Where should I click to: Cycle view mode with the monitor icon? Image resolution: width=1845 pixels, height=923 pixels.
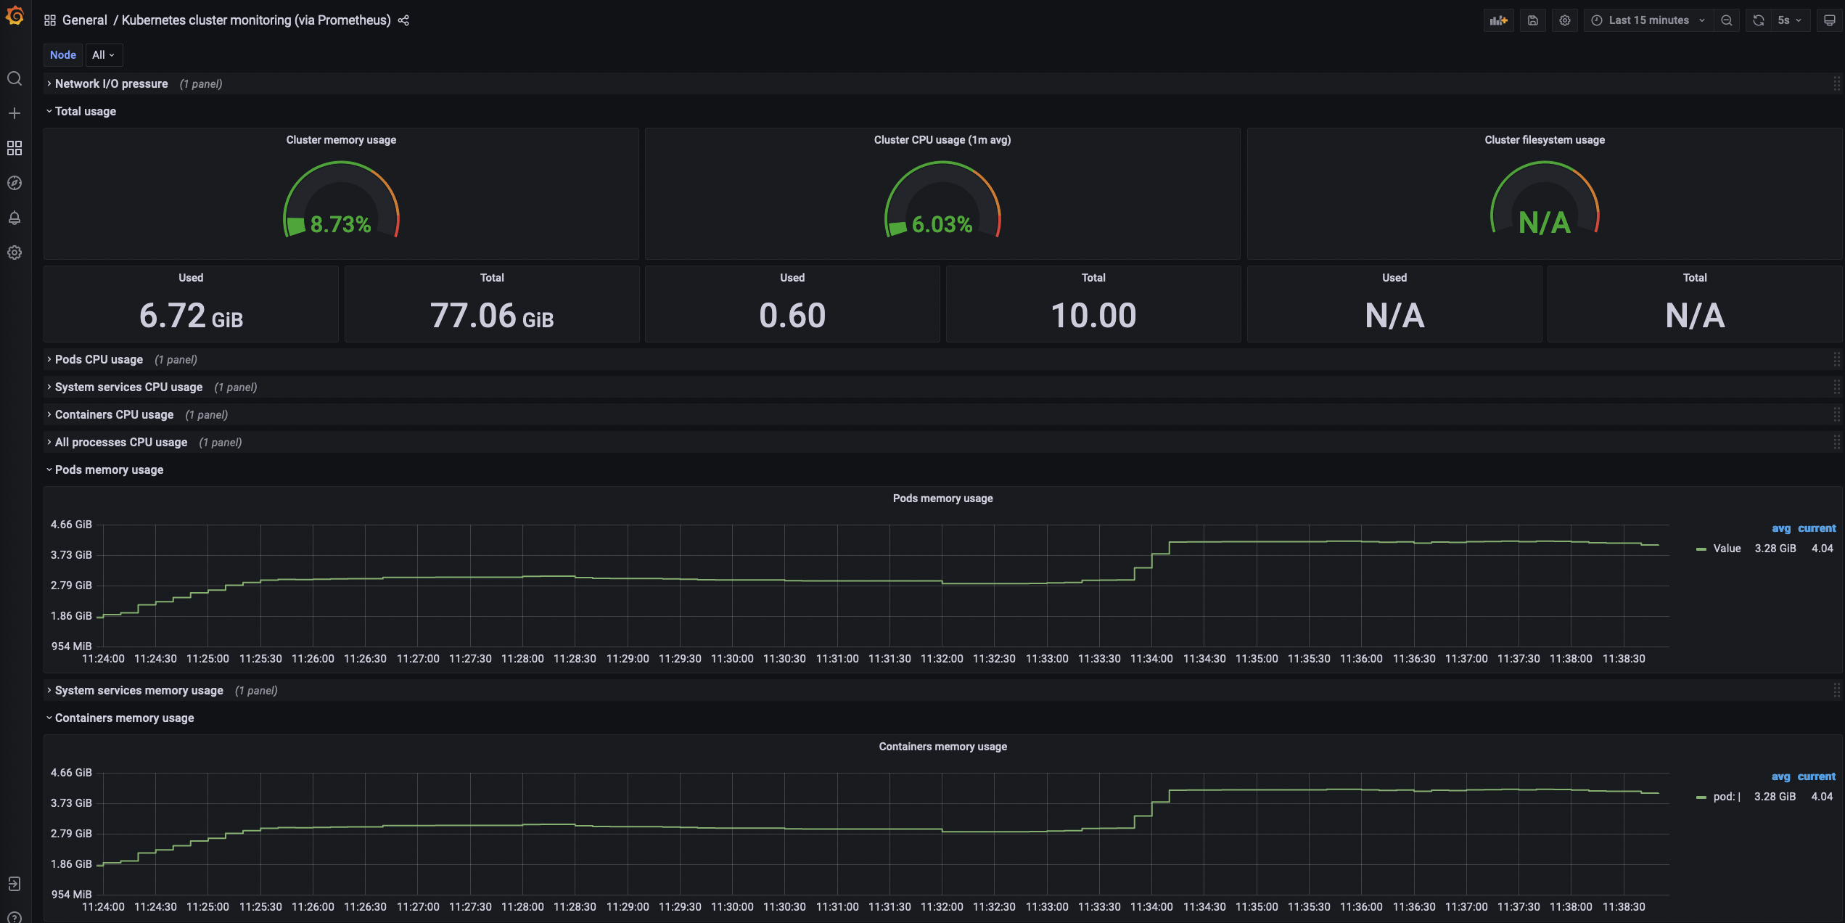click(1829, 20)
